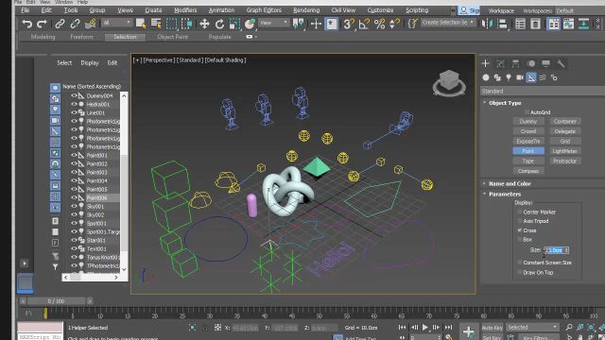
Task: Activate the Select and Rotate tool
Action: point(219,24)
